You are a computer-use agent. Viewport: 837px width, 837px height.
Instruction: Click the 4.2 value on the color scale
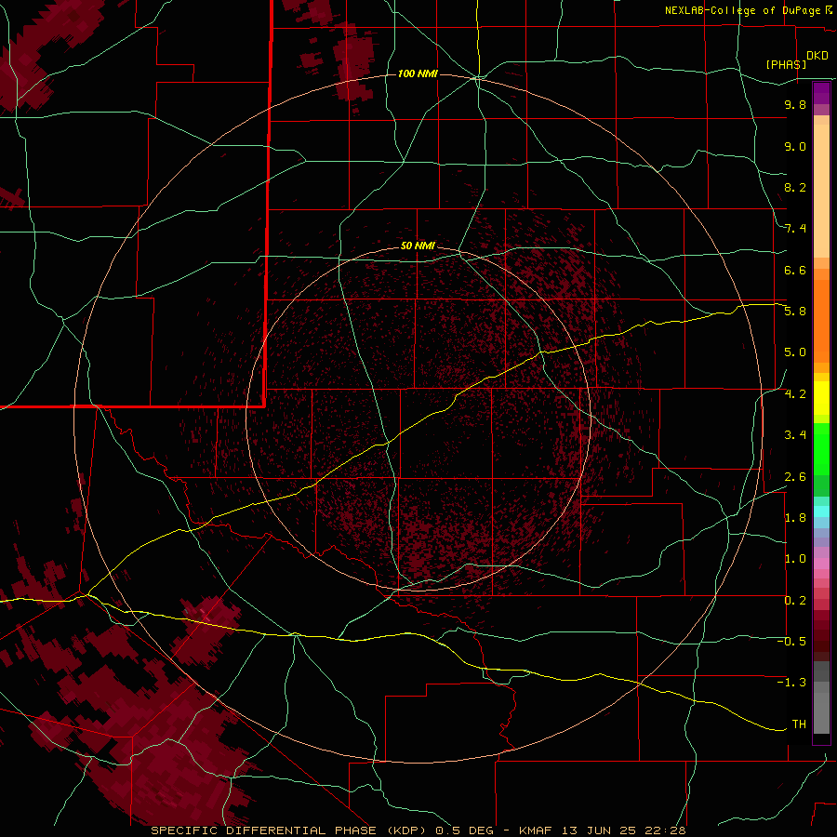tap(795, 394)
